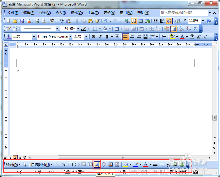Open the 工具(T) menu
The height and width of the screenshot is (177, 220).
coord(93,13)
